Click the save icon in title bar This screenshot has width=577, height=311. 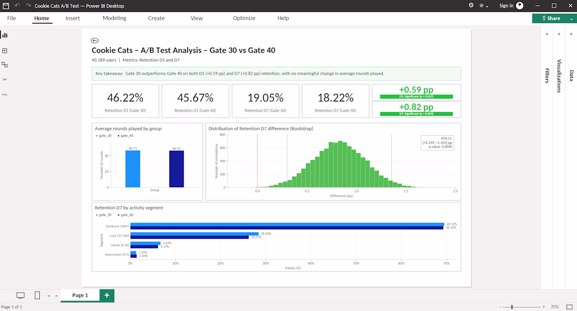point(6,6)
